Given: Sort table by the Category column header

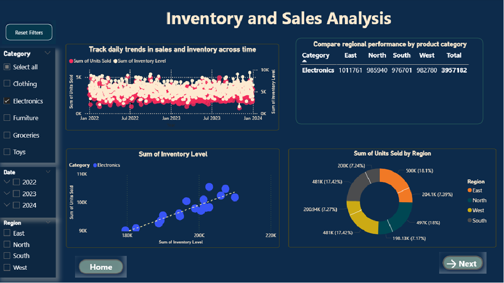Looking at the screenshot, I should [x=315, y=55].
